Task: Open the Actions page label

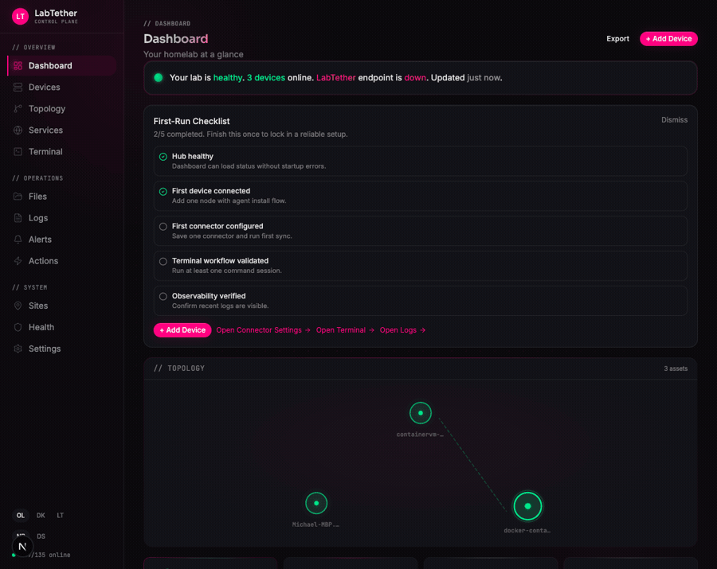Action: [43, 261]
